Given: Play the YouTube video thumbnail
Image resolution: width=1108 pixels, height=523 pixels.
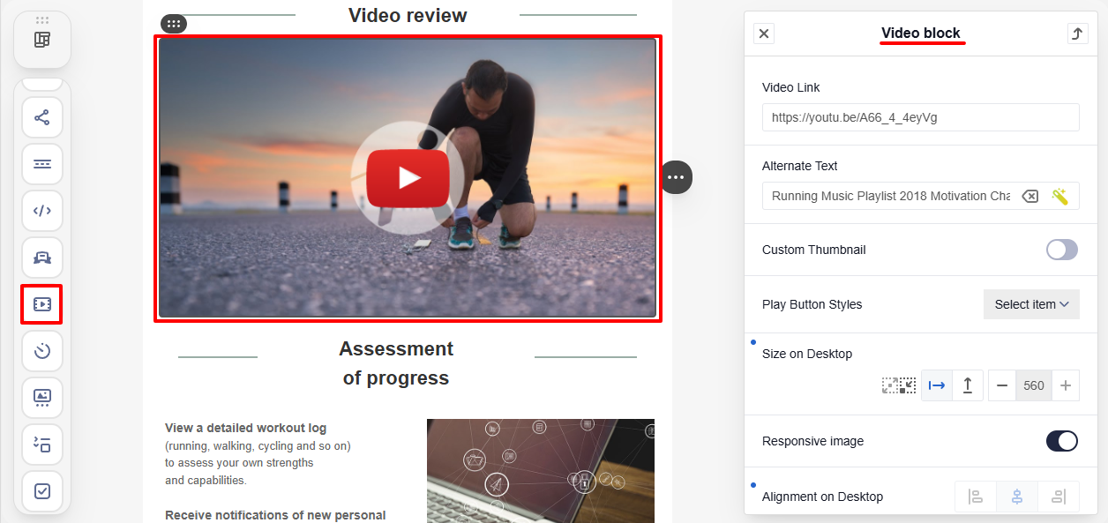Looking at the screenshot, I should click(x=408, y=177).
